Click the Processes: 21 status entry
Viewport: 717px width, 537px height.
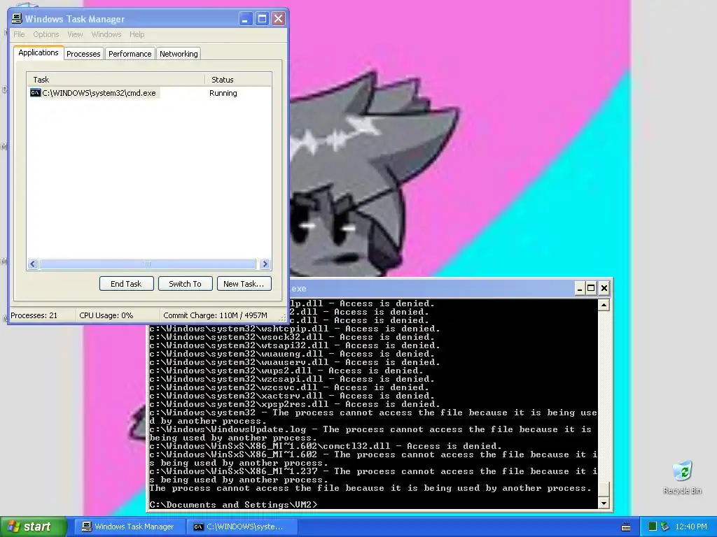[34, 315]
